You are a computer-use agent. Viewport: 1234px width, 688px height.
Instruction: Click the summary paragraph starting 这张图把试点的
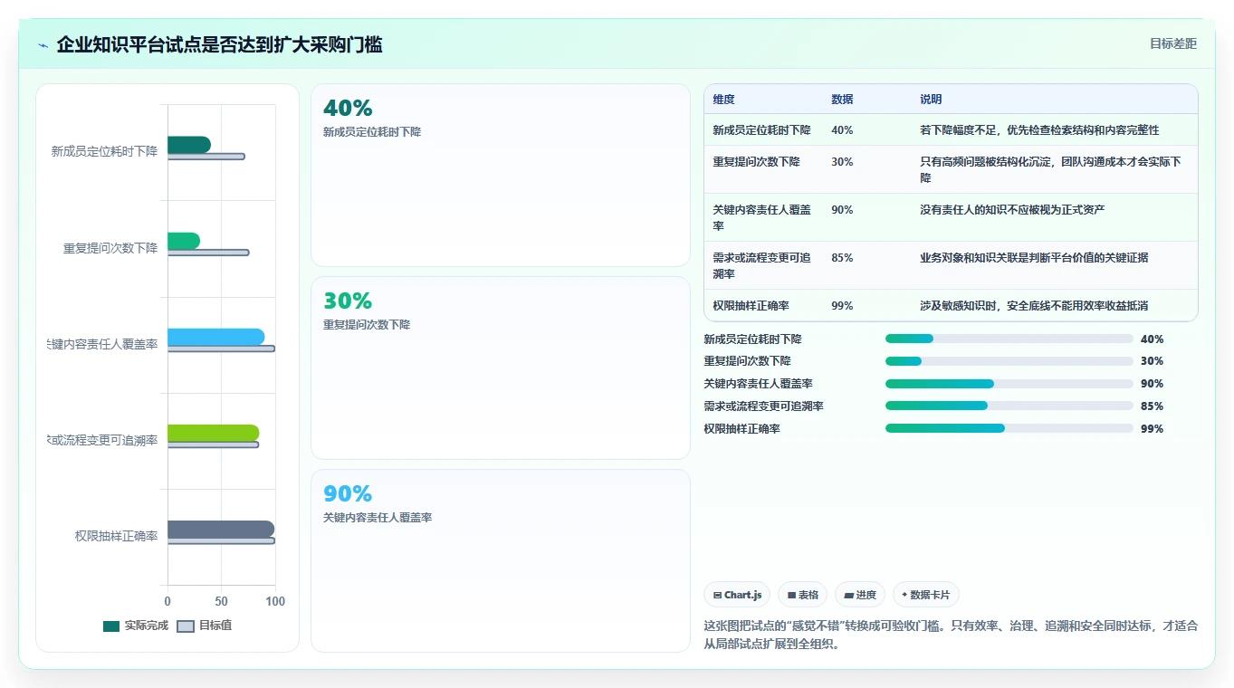tap(951, 635)
